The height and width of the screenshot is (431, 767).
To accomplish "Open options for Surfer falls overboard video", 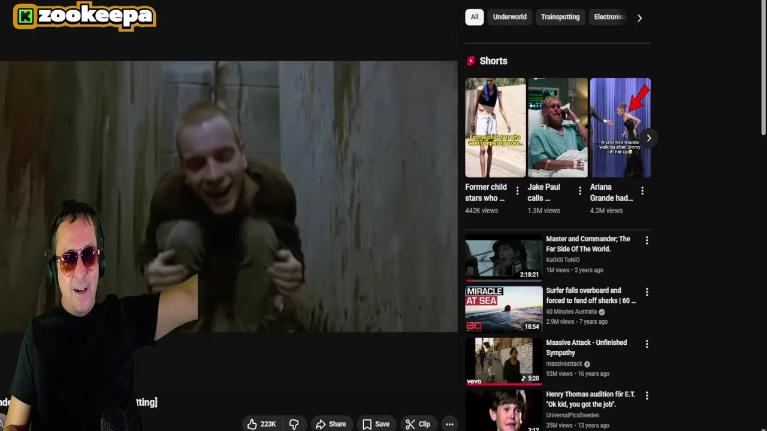I will coord(647,292).
